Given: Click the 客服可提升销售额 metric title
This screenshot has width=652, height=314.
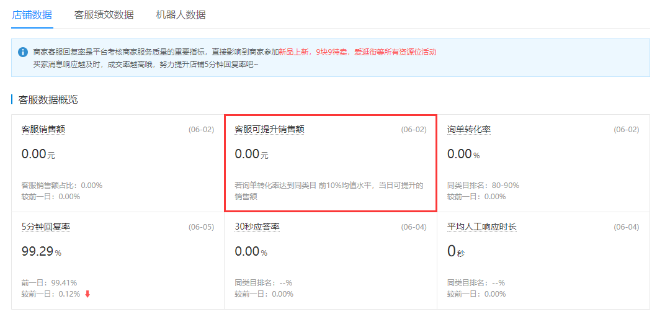Looking at the screenshot, I should (x=269, y=129).
